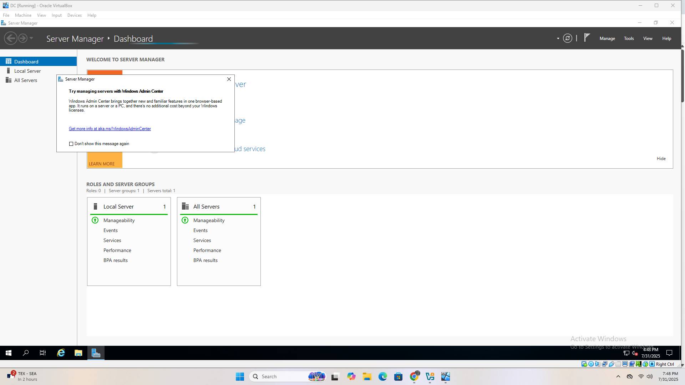Click the Task View icon in VM taskbar

pyautogui.click(x=43, y=353)
